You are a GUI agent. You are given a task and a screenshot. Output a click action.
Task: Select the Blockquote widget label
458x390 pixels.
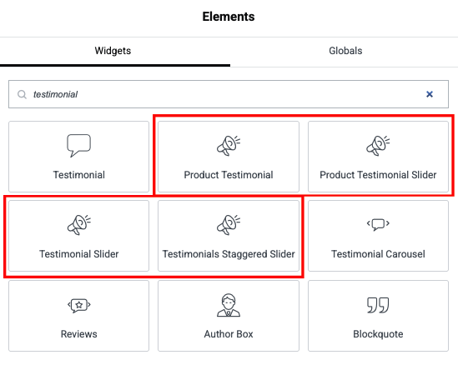pos(378,333)
